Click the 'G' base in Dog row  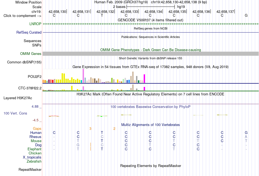click(x=78, y=145)
